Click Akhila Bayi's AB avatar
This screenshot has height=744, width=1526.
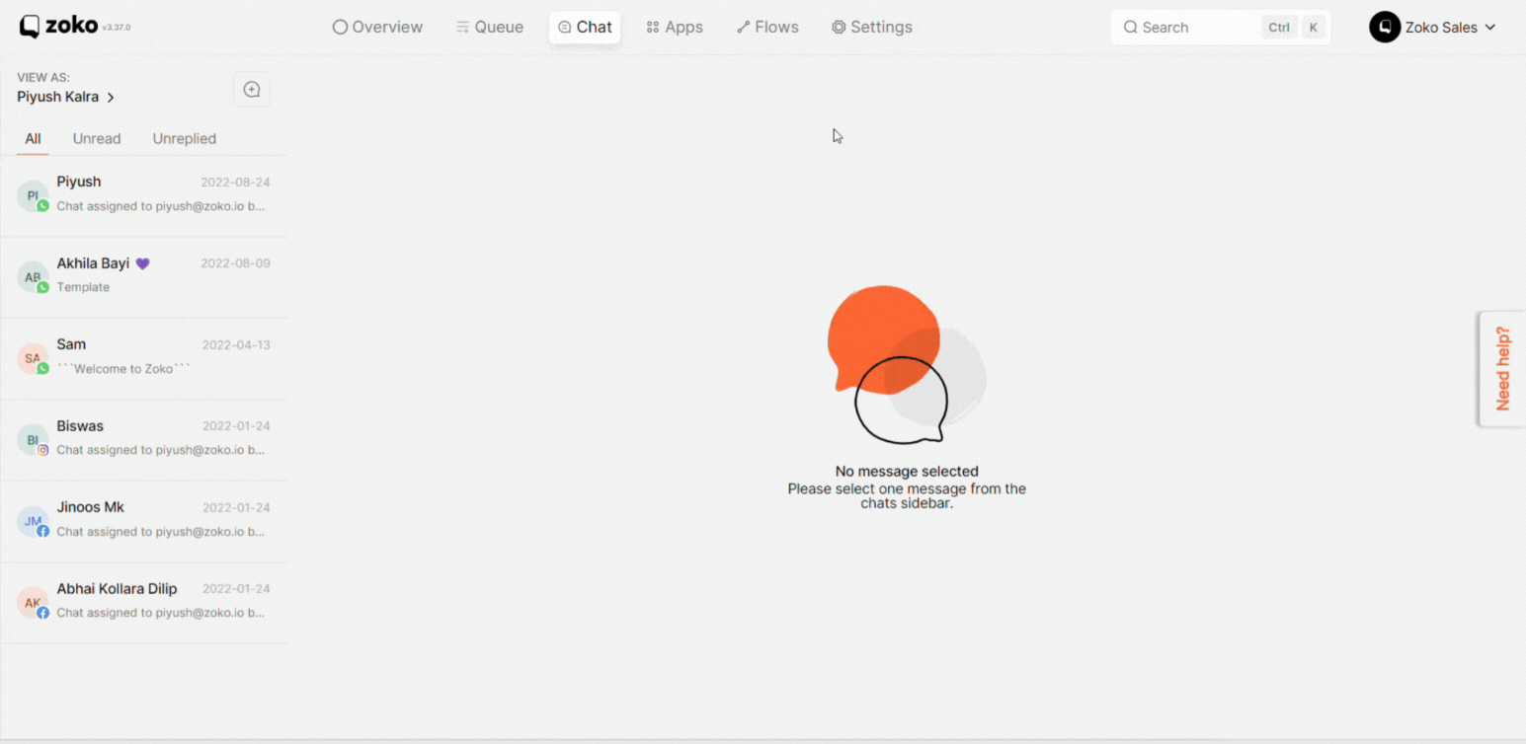tap(33, 277)
